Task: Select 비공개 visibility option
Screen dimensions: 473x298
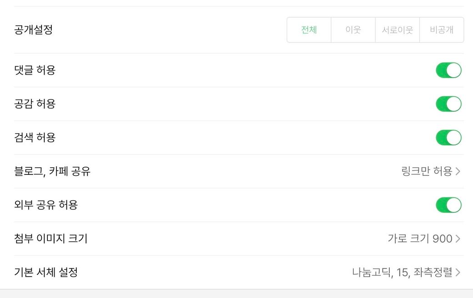Action: pos(442,30)
